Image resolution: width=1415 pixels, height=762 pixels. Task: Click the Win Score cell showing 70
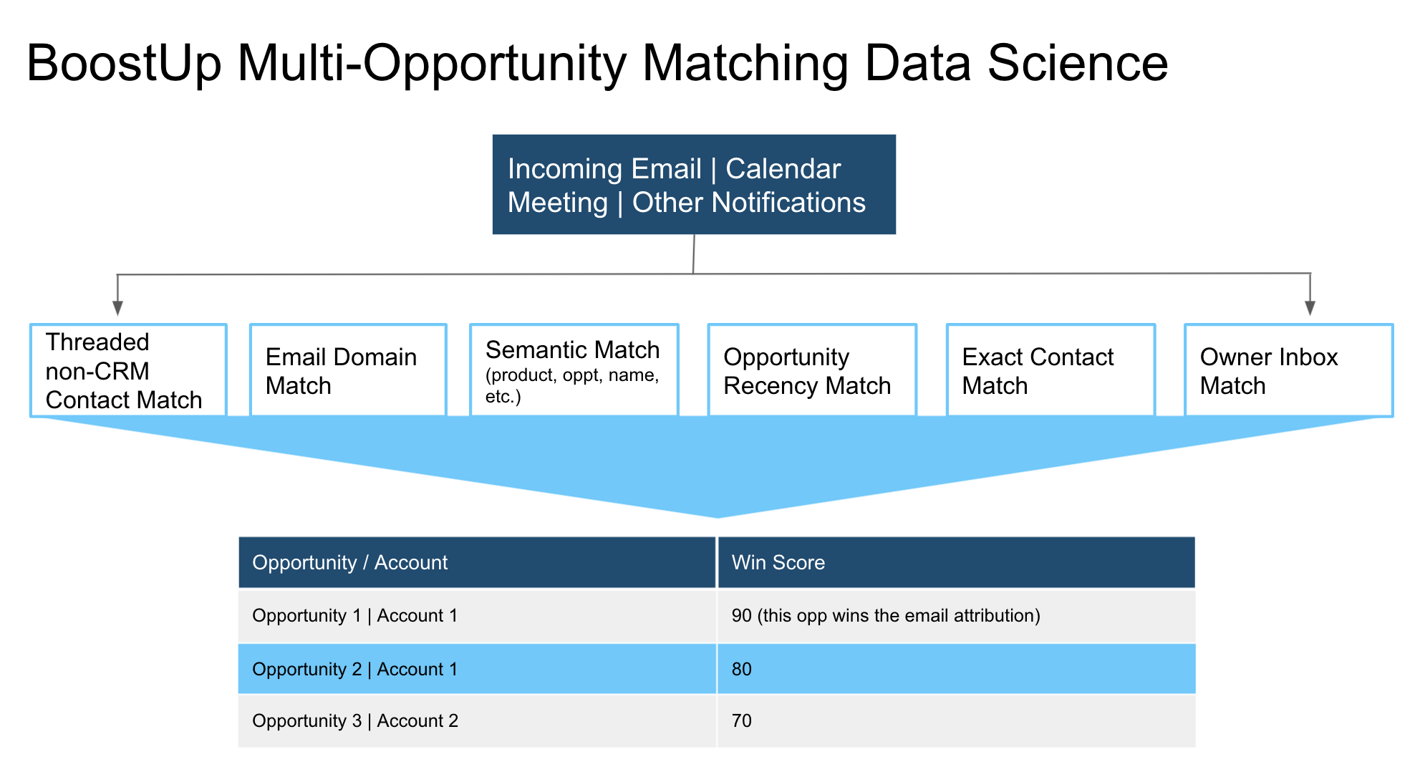(x=957, y=721)
